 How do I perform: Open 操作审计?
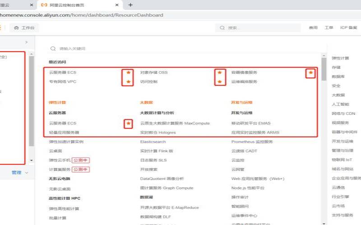240,197
